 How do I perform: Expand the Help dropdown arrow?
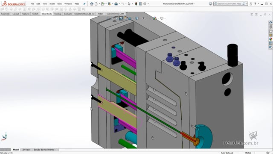[x=258, y=4]
